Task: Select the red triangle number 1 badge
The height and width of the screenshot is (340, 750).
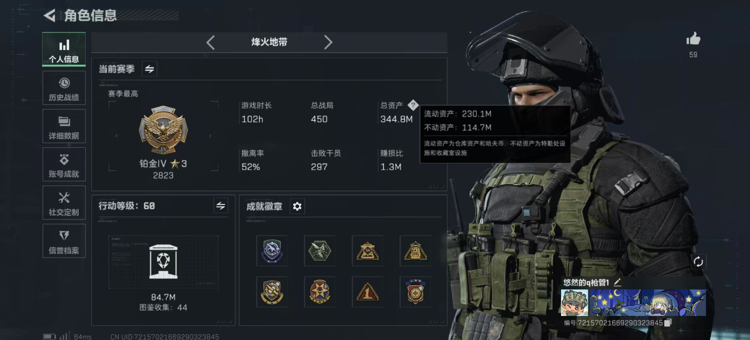Action: click(x=367, y=292)
